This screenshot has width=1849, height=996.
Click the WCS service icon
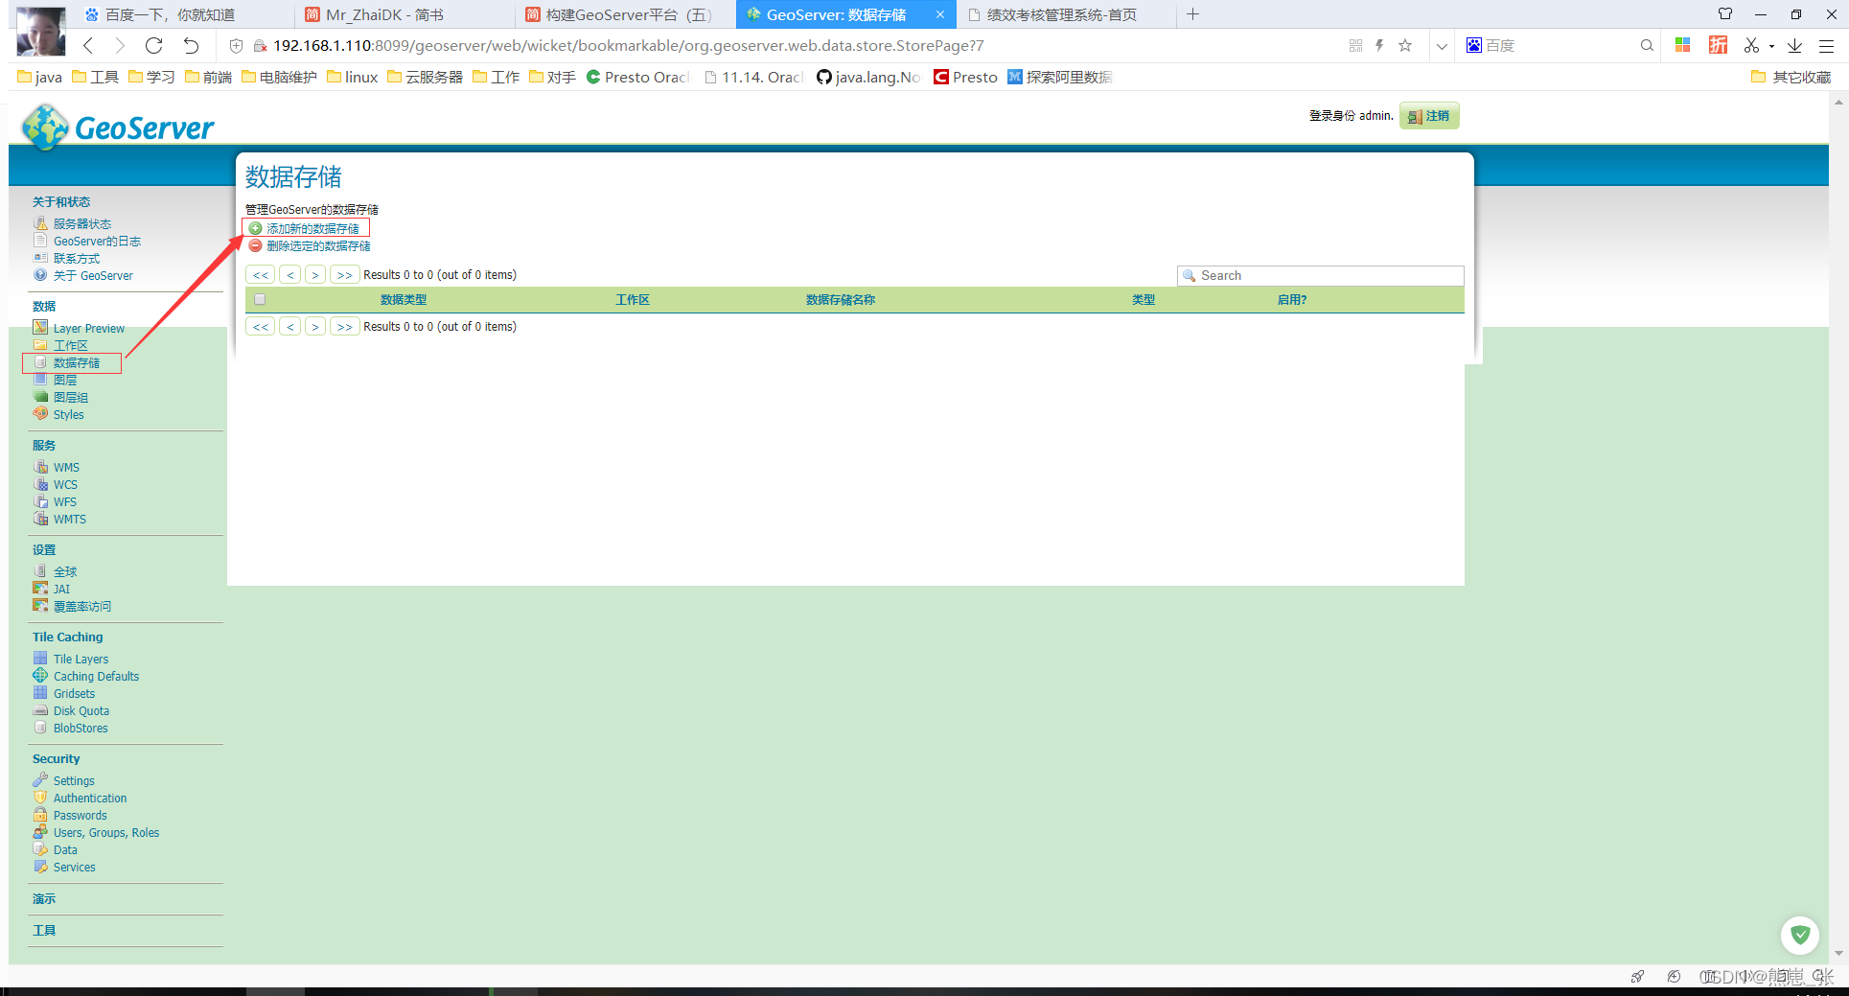[x=40, y=484]
